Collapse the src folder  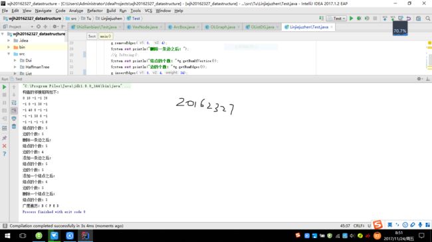coord(9,54)
